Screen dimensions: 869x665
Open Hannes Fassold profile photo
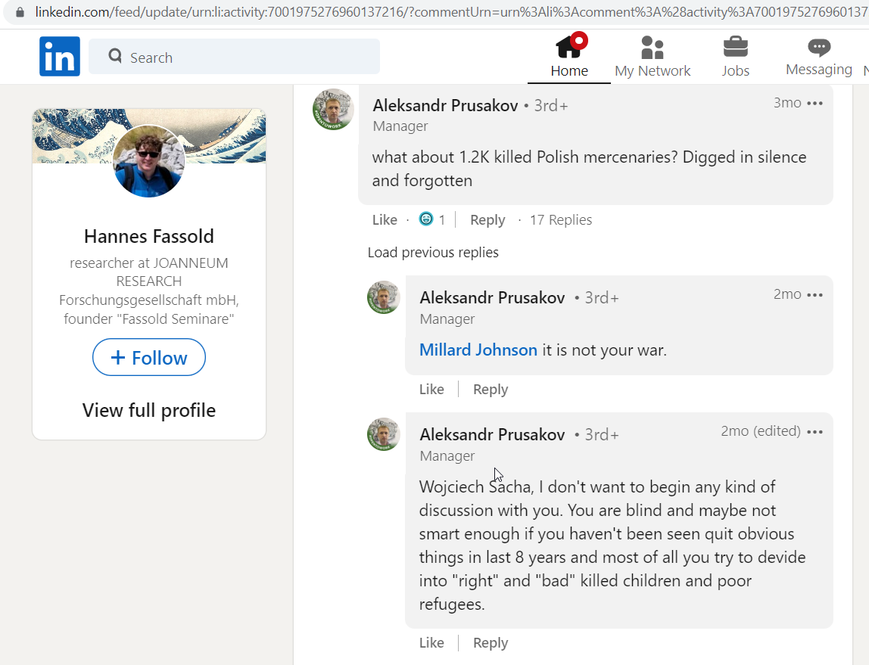point(148,161)
